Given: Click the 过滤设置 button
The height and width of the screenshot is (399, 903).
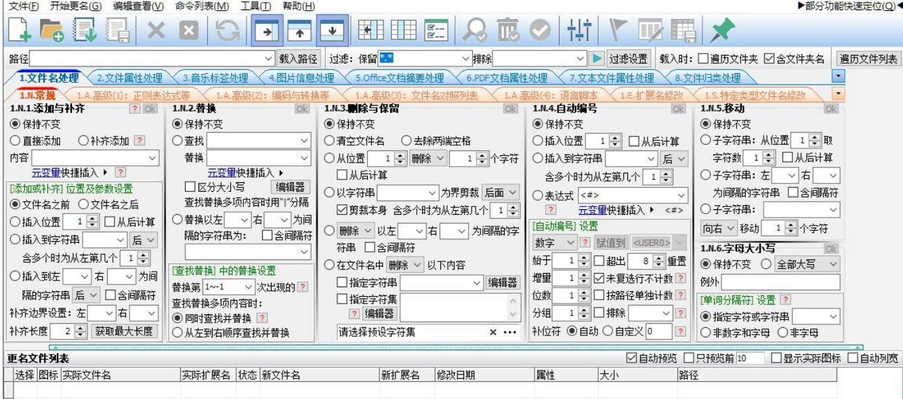Looking at the screenshot, I should 629,58.
